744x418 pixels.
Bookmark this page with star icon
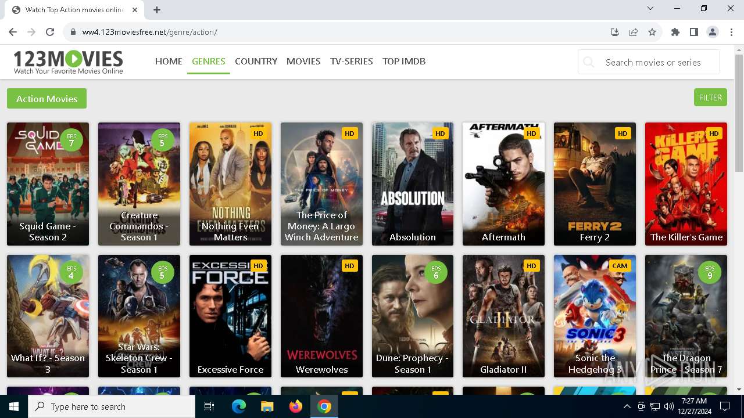[652, 32]
